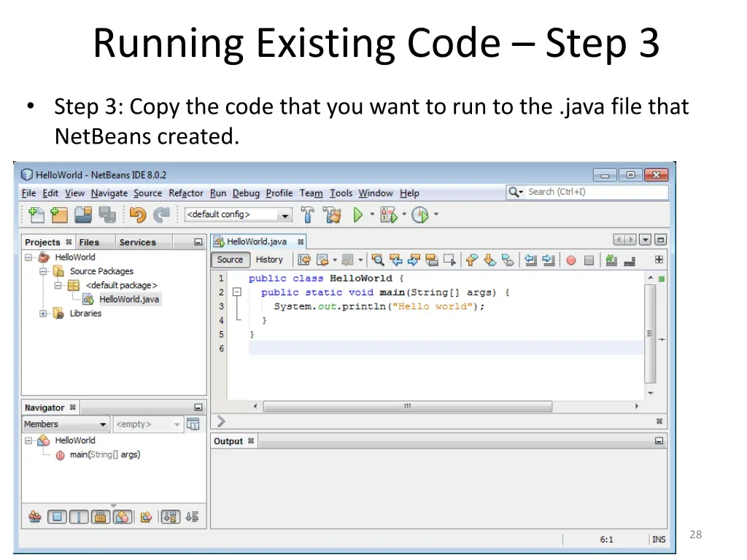Click the Profile Project clock icon
This screenshot has width=747, height=560.
(420, 215)
